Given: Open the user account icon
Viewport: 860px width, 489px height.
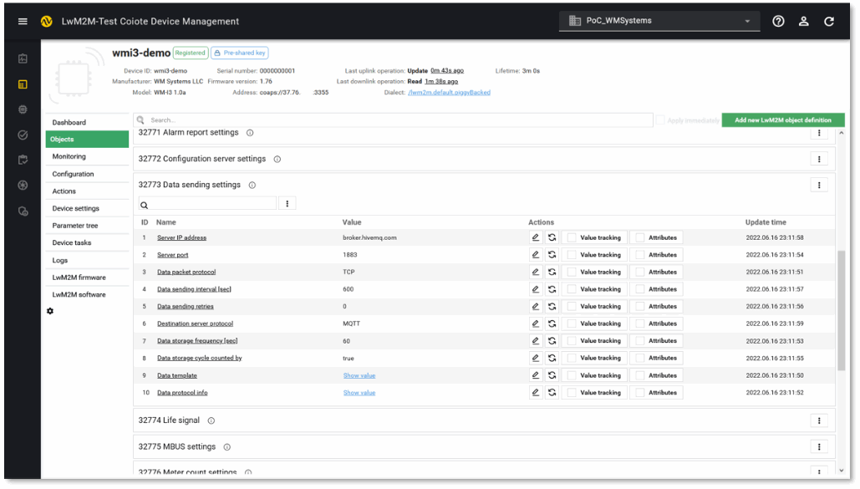Looking at the screenshot, I should click(x=803, y=22).
